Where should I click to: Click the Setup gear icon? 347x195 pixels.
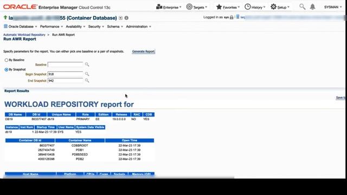click(x=273, y=7)
